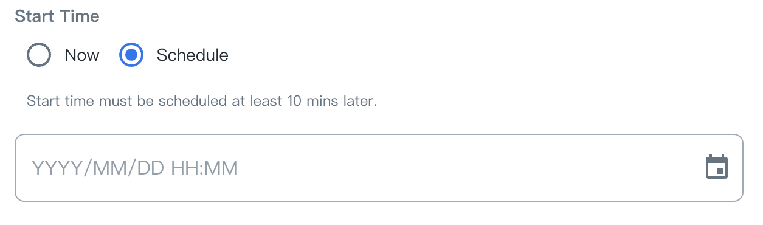Viewport: 763px width, 225px height.
Task: Open the calendar date picker icon
Action: (717, 167)
